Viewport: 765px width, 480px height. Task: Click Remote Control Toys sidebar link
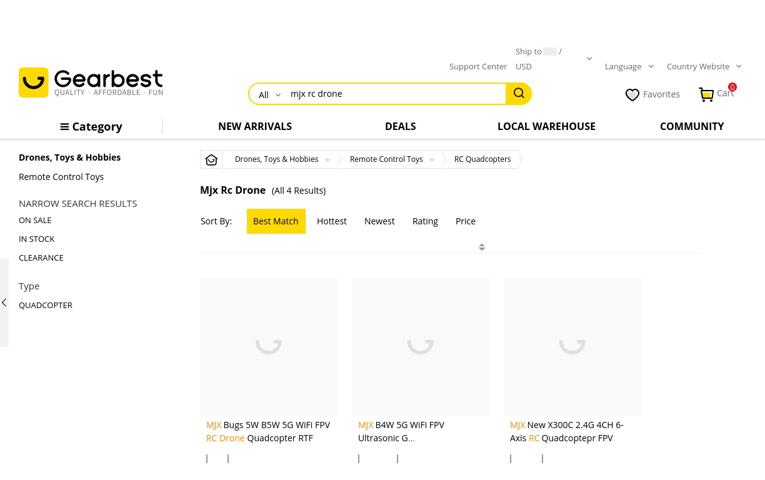tap(61, 177)
